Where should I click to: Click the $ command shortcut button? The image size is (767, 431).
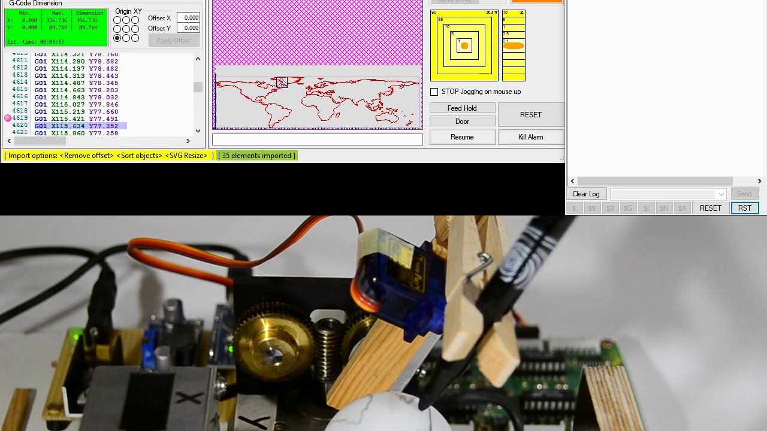[574, 208]
